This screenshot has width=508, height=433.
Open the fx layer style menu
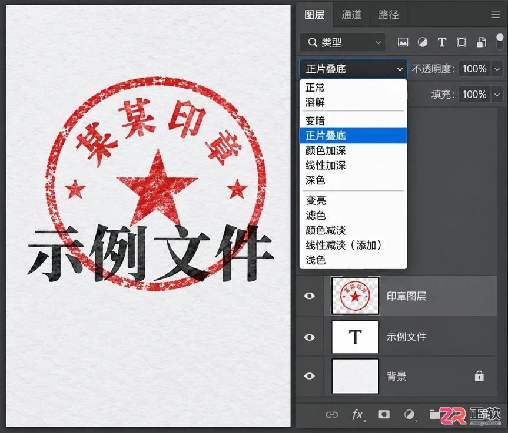point(358,415)
